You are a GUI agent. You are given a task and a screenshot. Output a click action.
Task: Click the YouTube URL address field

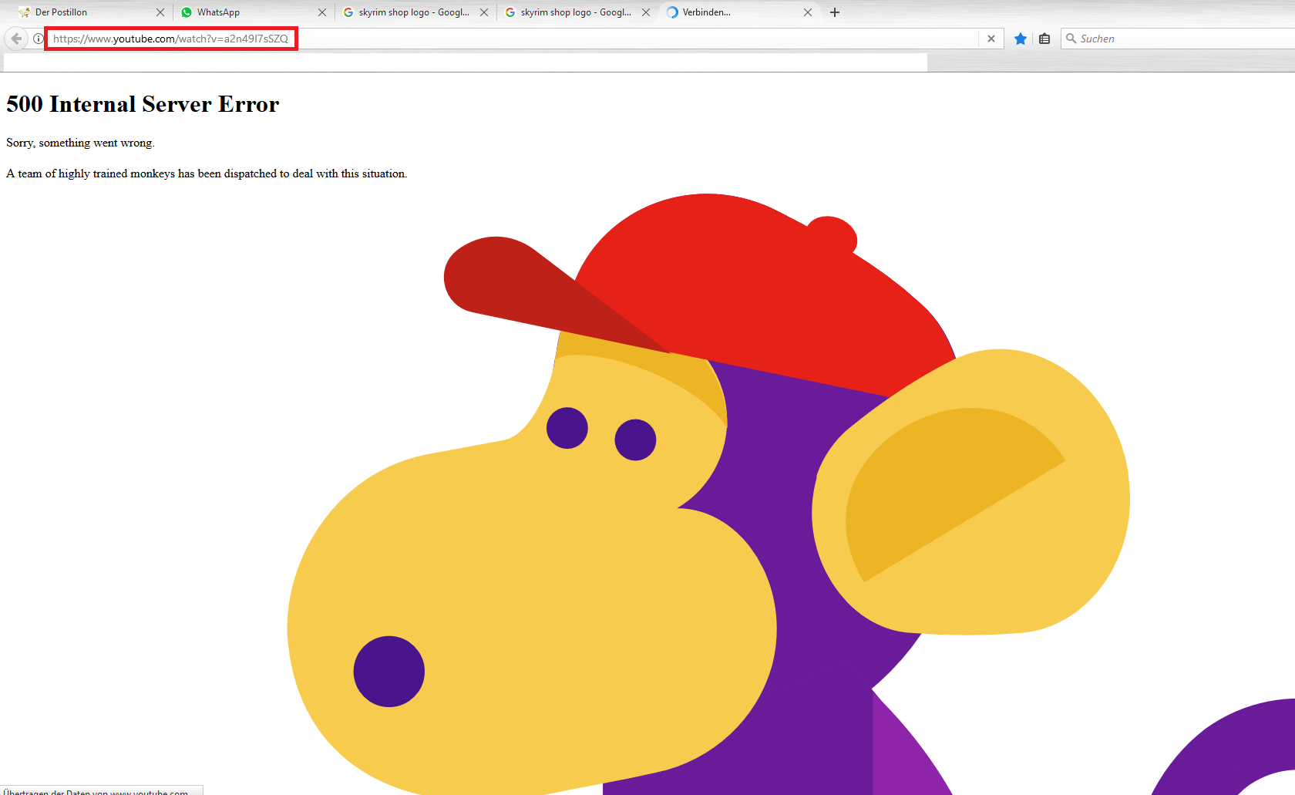click(170, 39)
